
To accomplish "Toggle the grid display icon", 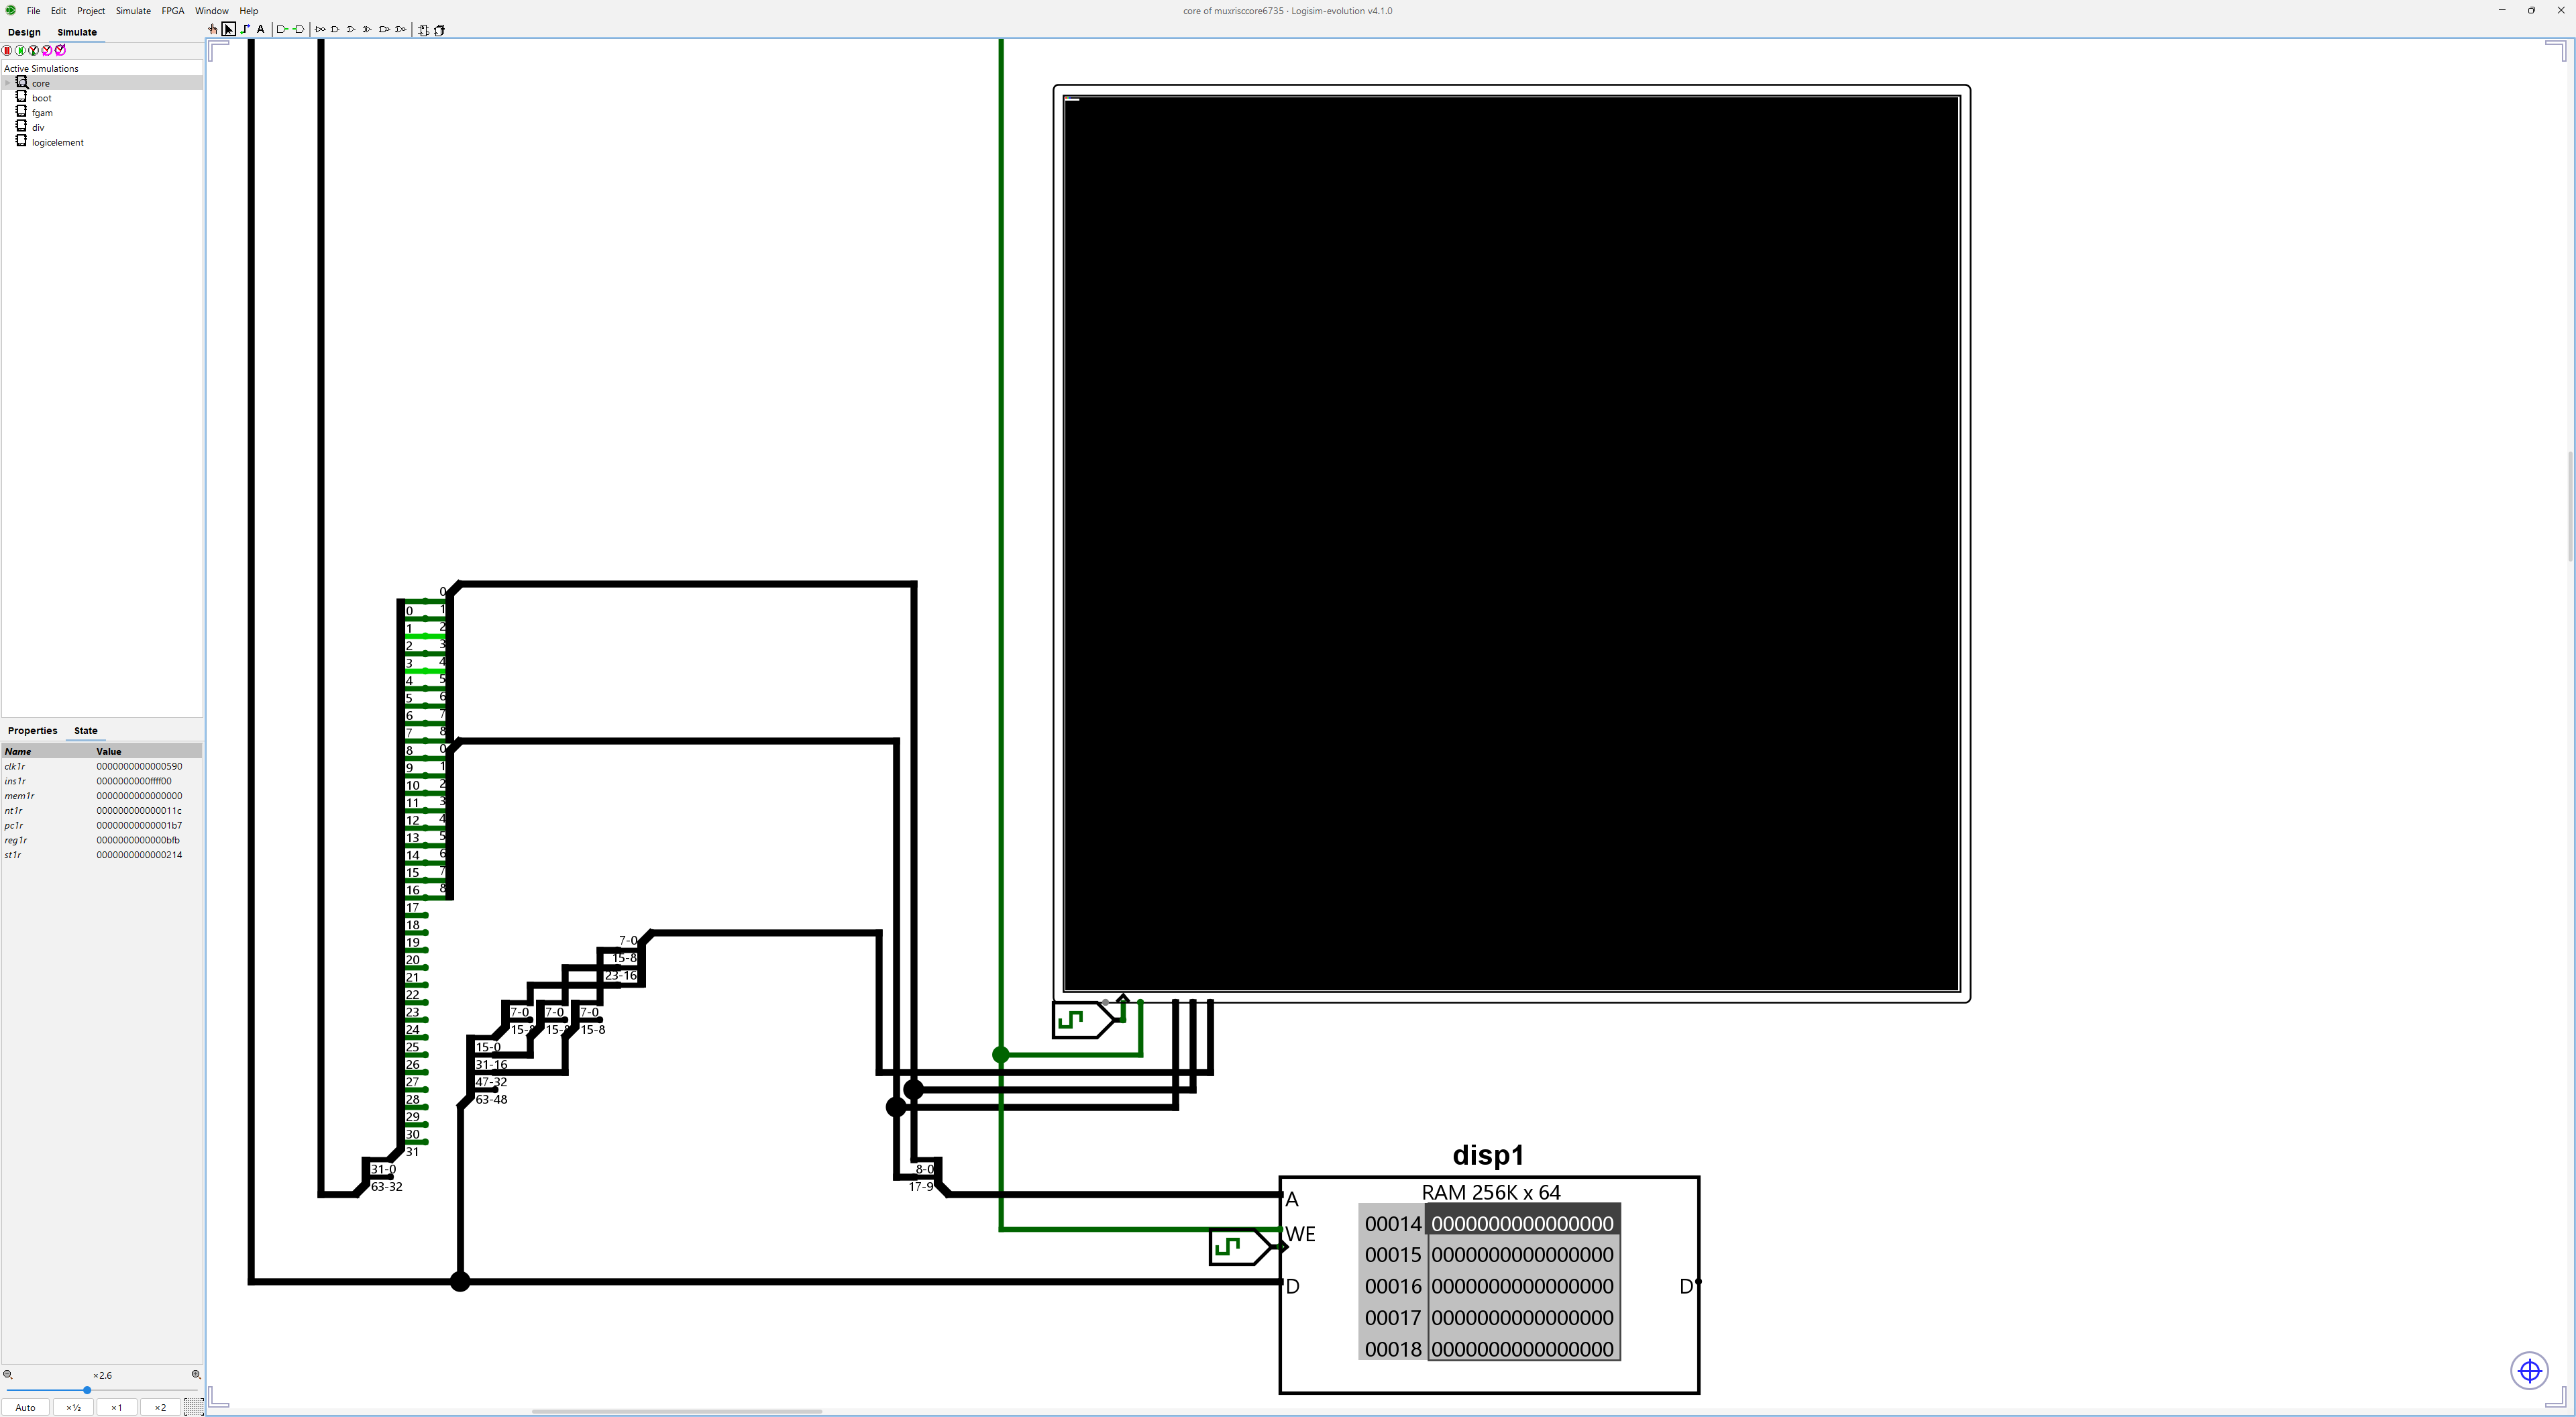I will (194, 1407).
